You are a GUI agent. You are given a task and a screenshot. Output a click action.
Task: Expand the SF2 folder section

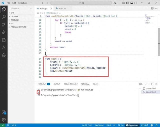point(21,13)
